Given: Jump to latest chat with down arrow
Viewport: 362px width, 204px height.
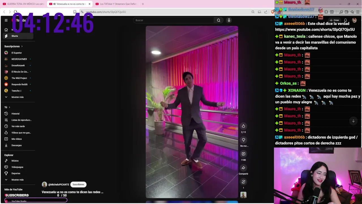Looking at the screenshot, I should pyautogui.click(x=353, y=121).
